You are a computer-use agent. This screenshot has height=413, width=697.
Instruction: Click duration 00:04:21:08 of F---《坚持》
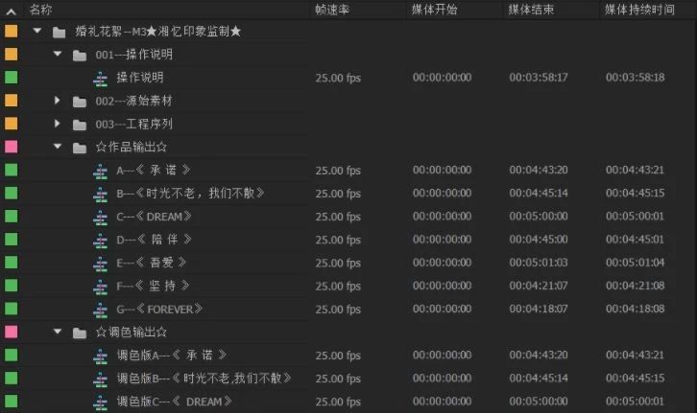635,286
